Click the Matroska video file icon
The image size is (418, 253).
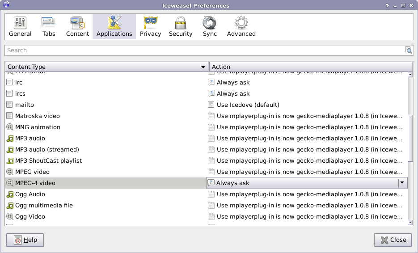[x=9, y=116]
